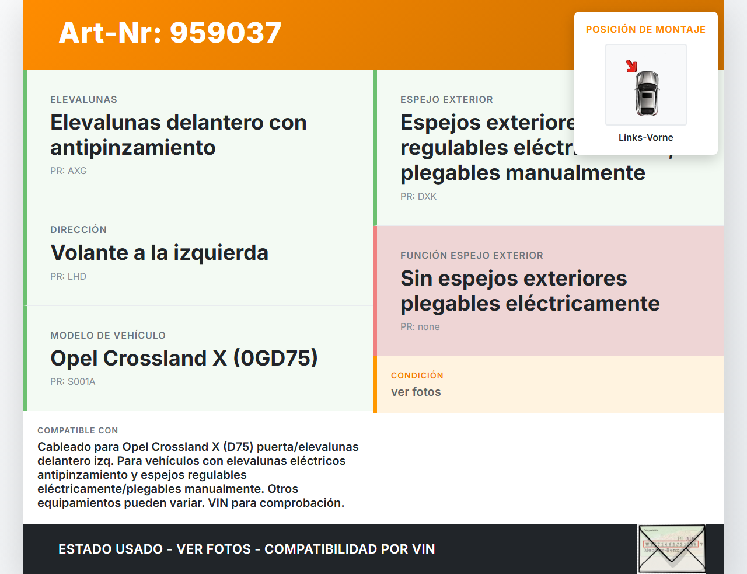Click the 'ver fotos' condition text

(416, 392)
